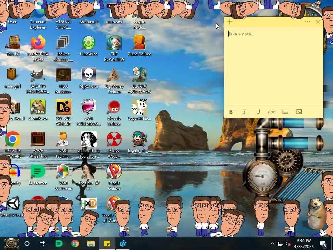Click the Chuzzle Deluxe icon
The height and width of the screenshot is (250, 333).
tap(114, 113)
